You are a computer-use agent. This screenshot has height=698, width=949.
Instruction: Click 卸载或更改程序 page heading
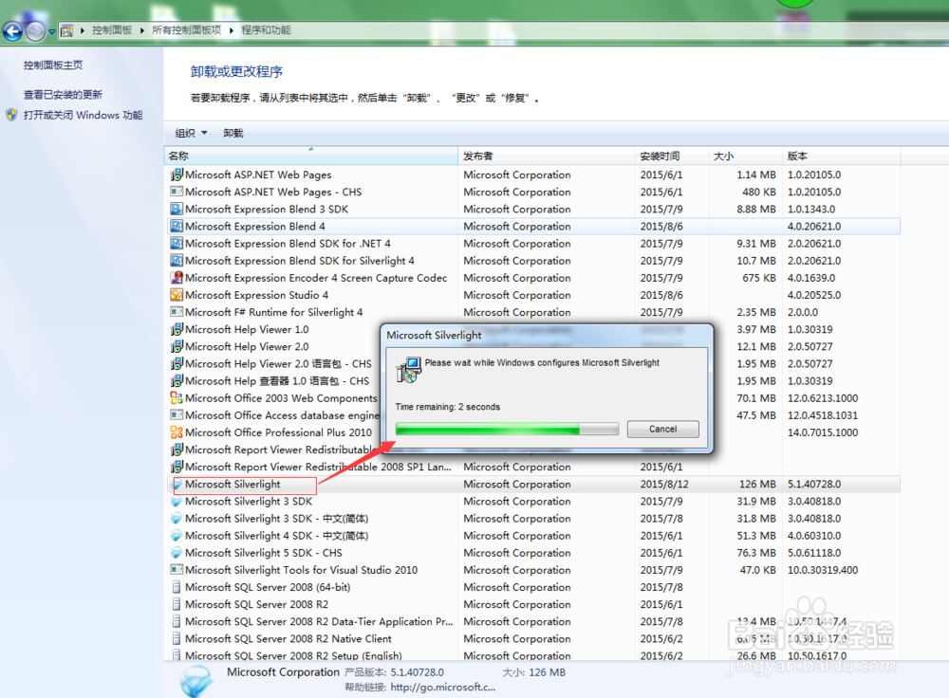236,71
